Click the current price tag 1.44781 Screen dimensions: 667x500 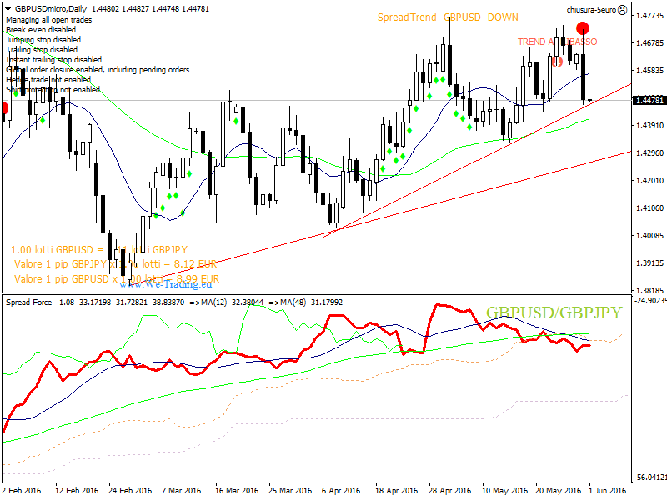(x=648, y=101)
